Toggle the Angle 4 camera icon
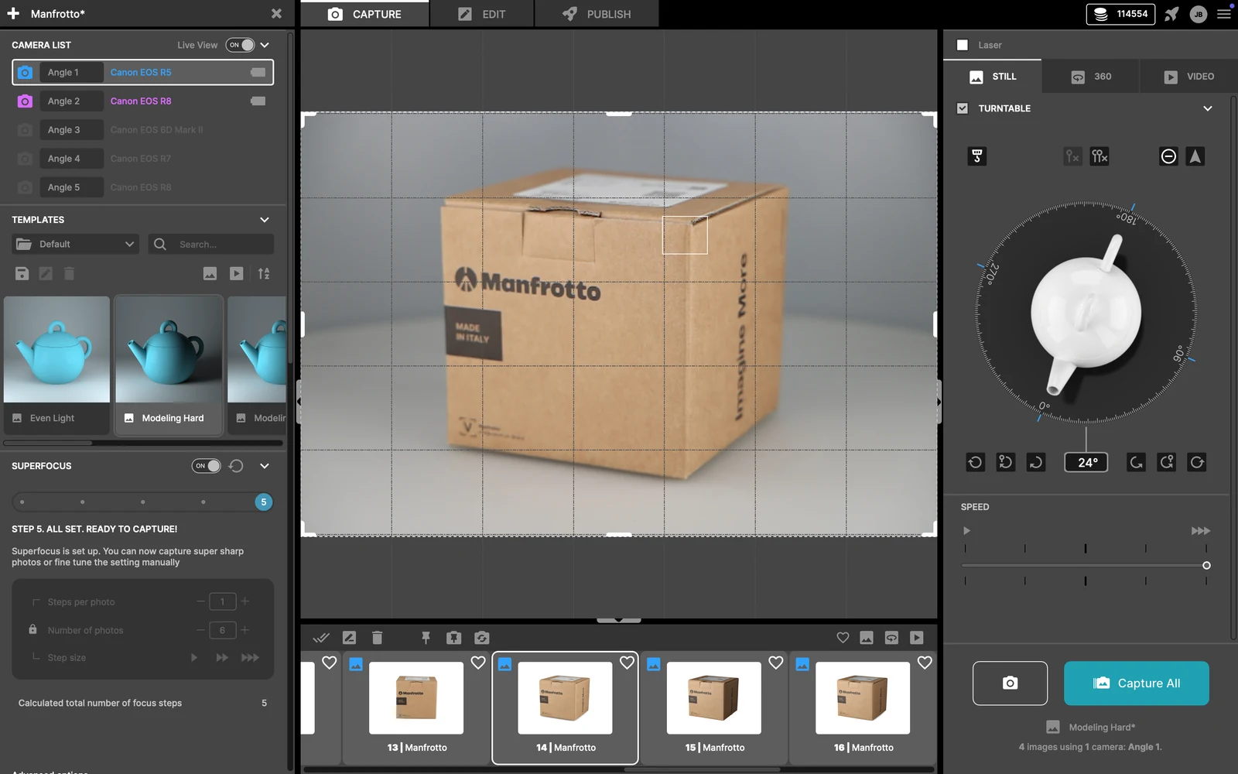 tap(25, 158)
